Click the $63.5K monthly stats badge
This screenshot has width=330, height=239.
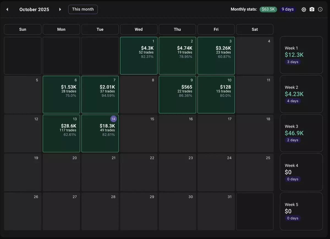click(268, 9)
